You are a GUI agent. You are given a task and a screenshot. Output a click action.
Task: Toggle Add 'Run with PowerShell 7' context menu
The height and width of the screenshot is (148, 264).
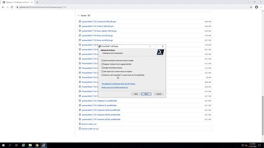coord(102,75)
